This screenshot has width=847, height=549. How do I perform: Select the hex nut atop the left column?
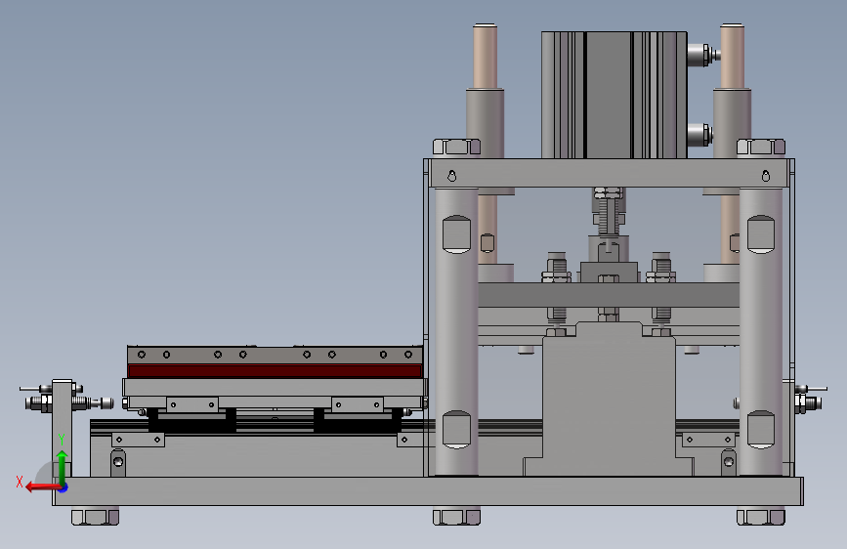coord(456,147)
